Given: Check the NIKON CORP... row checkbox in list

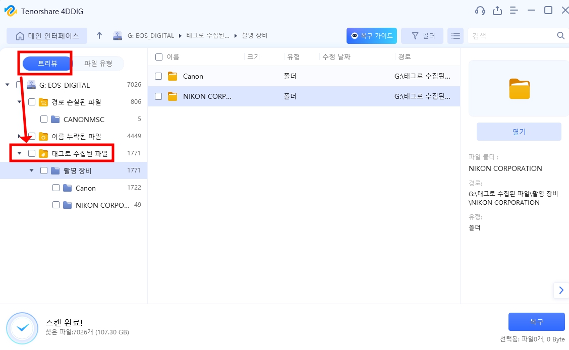Looking at the screenshot, I should (158, 96).
